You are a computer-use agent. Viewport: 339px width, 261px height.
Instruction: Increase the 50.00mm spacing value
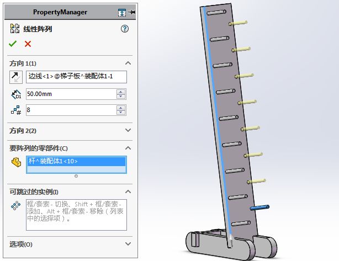click(121, 92)
